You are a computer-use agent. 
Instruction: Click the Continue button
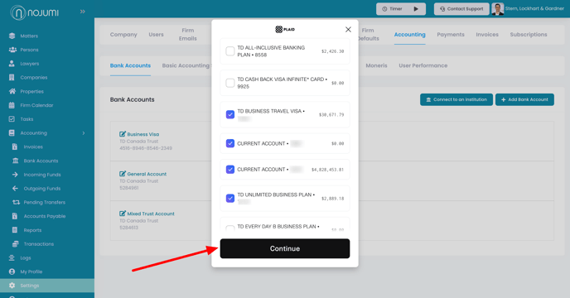pyautogui.click(x=285, y=248)
